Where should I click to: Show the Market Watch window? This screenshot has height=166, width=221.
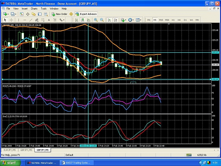coord(22,14)
